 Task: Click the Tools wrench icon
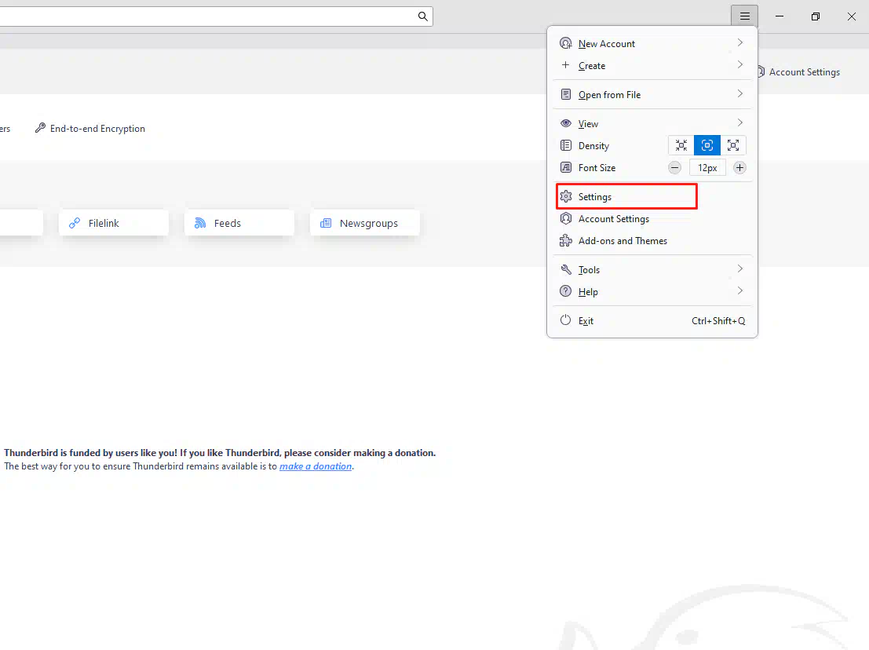(565, 269)
